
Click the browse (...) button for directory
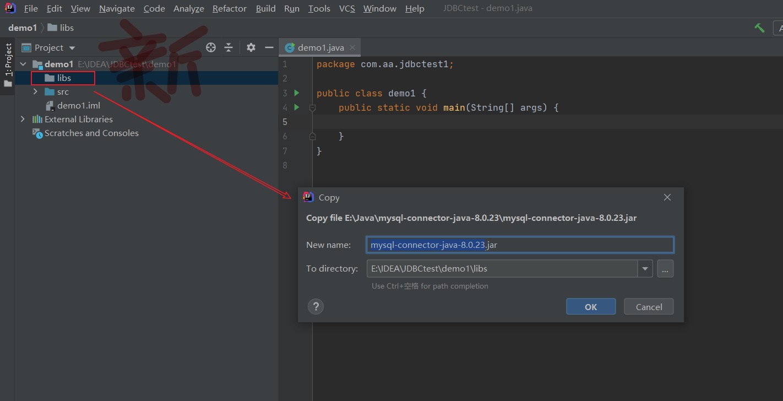coord(665,269)
